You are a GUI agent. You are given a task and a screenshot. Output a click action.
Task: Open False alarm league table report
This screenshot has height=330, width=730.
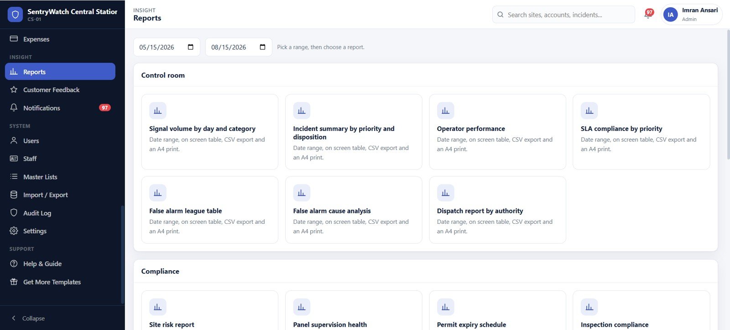pos(210,210)
